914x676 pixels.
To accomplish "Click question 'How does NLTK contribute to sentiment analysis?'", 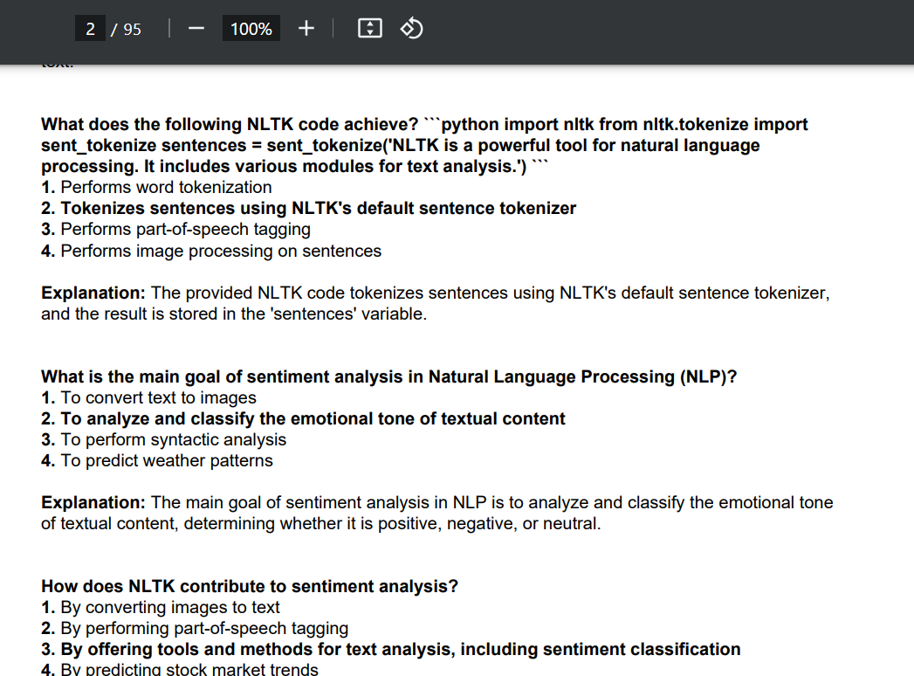I will pyautogui.click(x=250, y=586).
